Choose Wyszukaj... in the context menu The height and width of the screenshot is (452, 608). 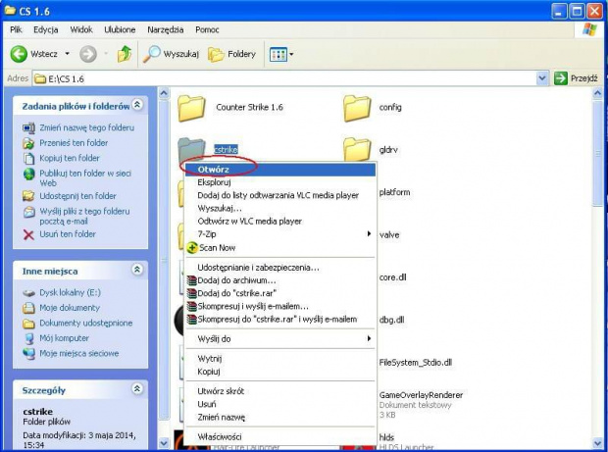279,208
